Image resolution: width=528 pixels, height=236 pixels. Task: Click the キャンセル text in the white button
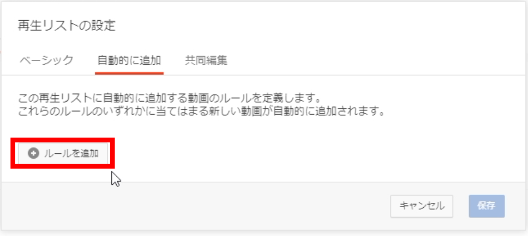click(422, 206)
